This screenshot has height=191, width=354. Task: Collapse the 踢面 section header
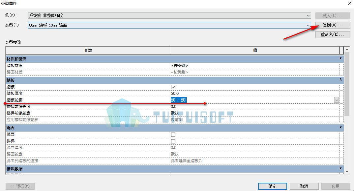click(341, 127)
